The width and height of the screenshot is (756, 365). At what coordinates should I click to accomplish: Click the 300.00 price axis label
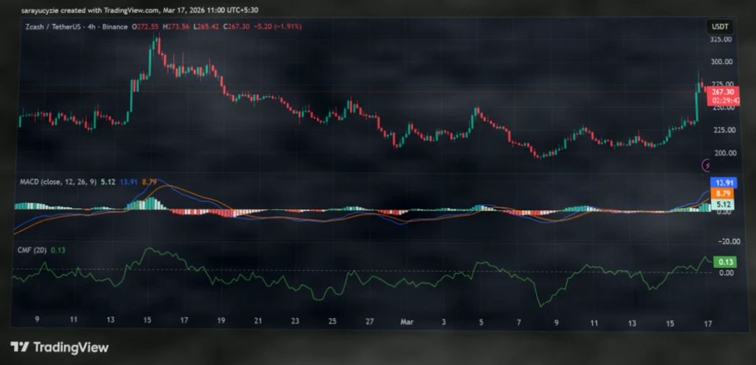(x=722, y=62)
